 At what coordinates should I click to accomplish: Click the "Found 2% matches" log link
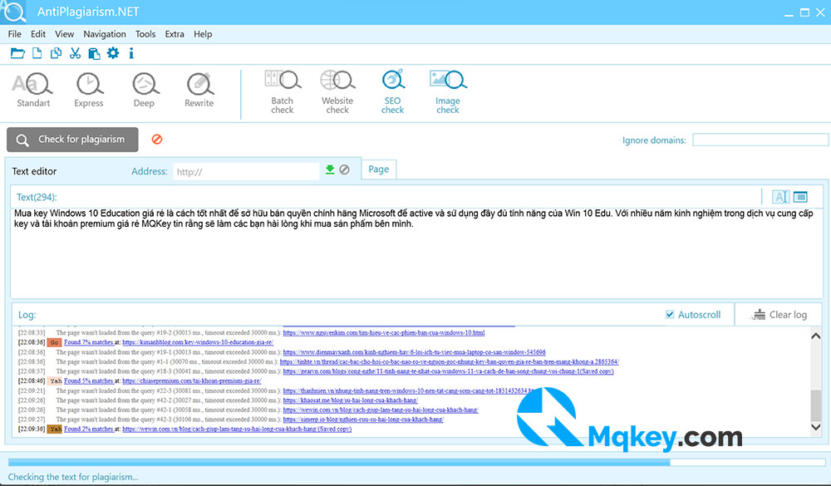(x=89, y=430)
